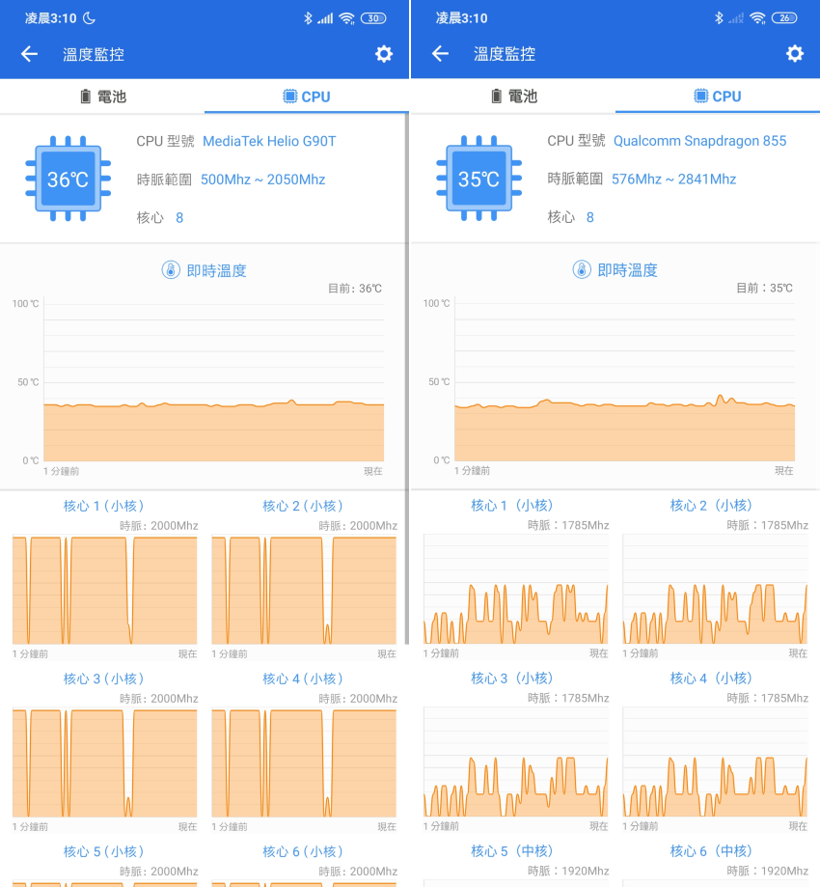Tap core count 8 on right screen
The height and width of the screenshot is (887, 820).
pos(589,217)
